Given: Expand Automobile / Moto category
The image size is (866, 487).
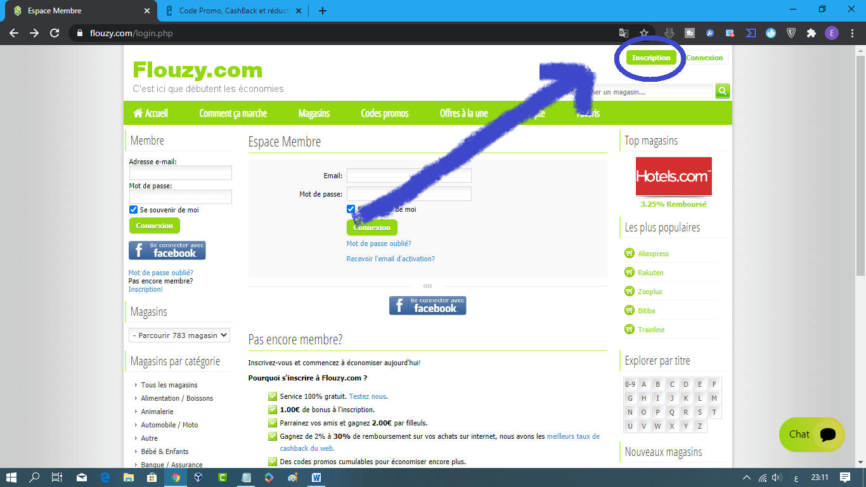Looking at the screenshot, I should coord(169,425).
